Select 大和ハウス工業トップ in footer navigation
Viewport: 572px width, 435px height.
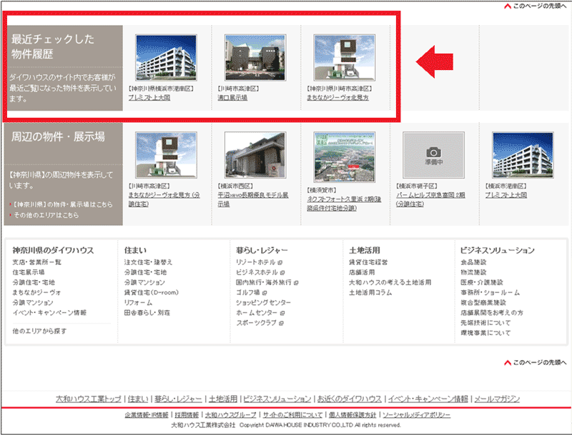point(89,399)
